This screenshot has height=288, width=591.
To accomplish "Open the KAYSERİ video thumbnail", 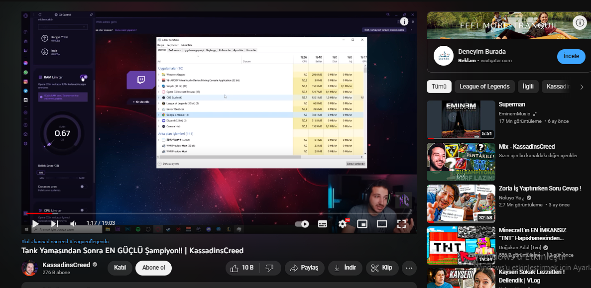I will [461, 278].
